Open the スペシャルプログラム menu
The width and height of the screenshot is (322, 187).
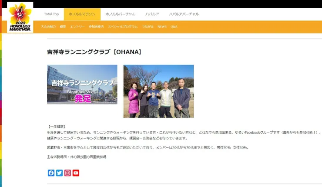[123, 27]
